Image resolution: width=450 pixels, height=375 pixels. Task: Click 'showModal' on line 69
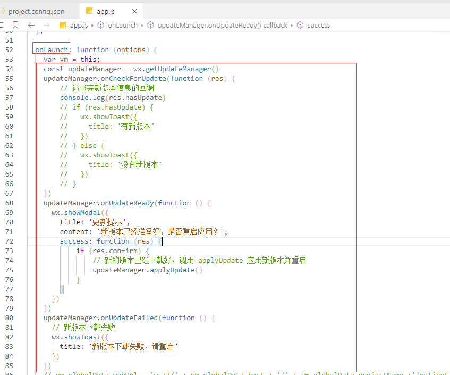click(82, 213)
